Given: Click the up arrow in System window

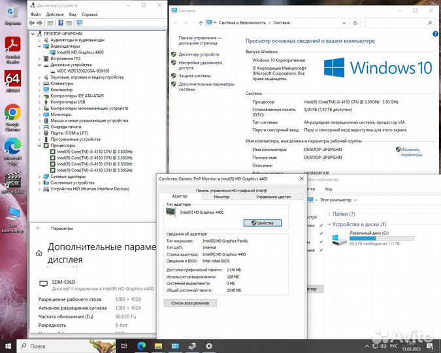Looking at the screenshot, I should click(x=201, y=23).
